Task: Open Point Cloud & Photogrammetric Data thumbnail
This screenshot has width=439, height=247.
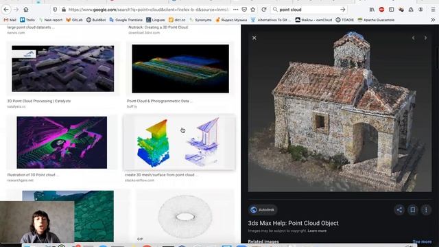Action: (x=180, y=69)
